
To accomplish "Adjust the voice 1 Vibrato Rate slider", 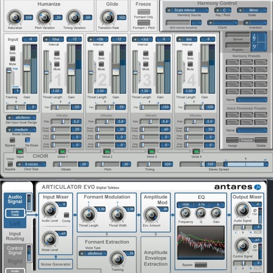I will click(60, 121).
